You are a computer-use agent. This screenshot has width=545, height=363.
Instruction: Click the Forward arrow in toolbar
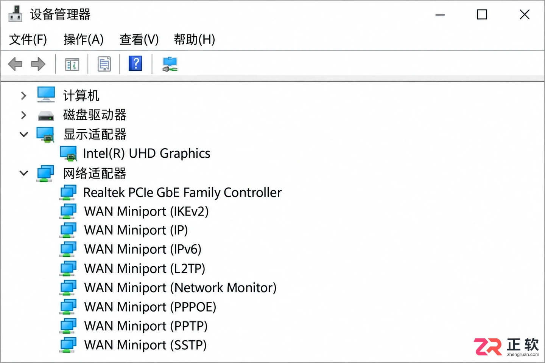[38, 64]
